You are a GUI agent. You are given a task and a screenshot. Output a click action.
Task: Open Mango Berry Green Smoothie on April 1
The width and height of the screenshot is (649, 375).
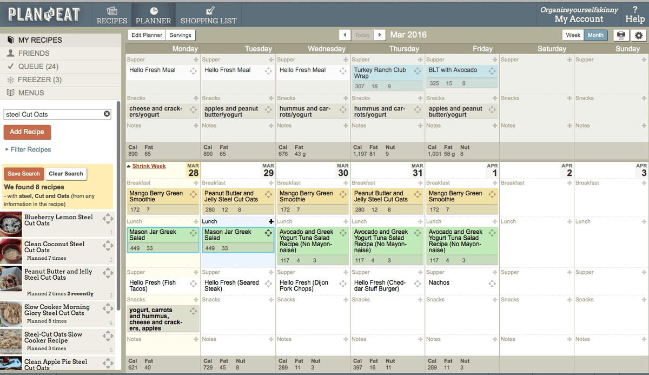pos(455,196)
